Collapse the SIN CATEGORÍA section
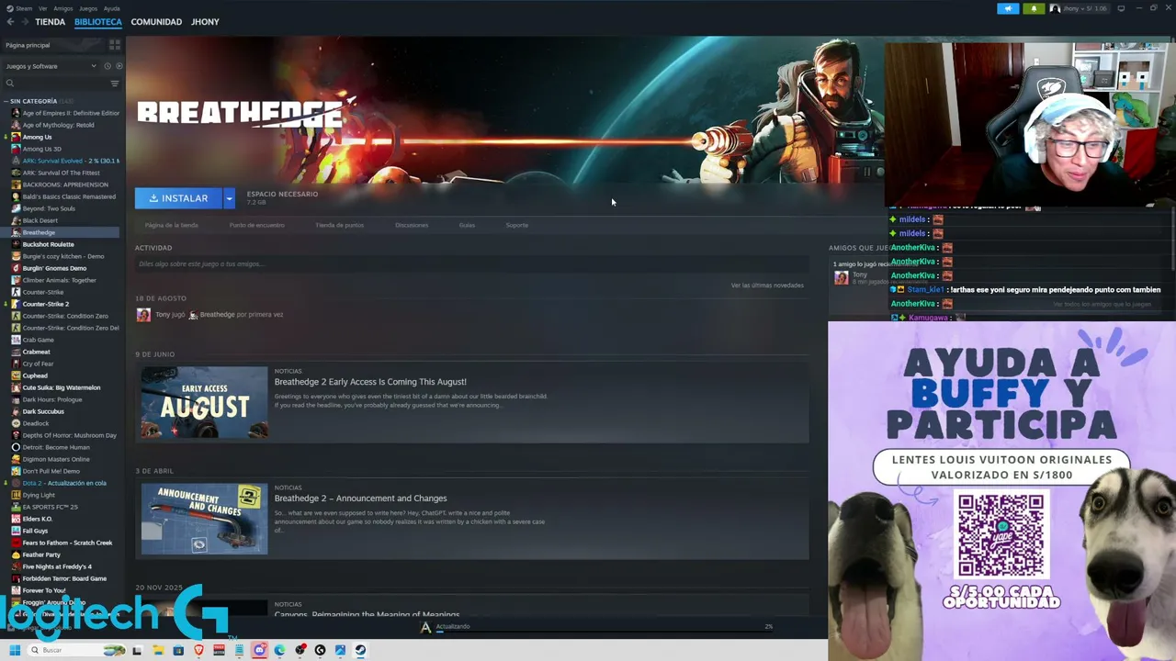The image size is (1176, 661). (x=6, y=101)
